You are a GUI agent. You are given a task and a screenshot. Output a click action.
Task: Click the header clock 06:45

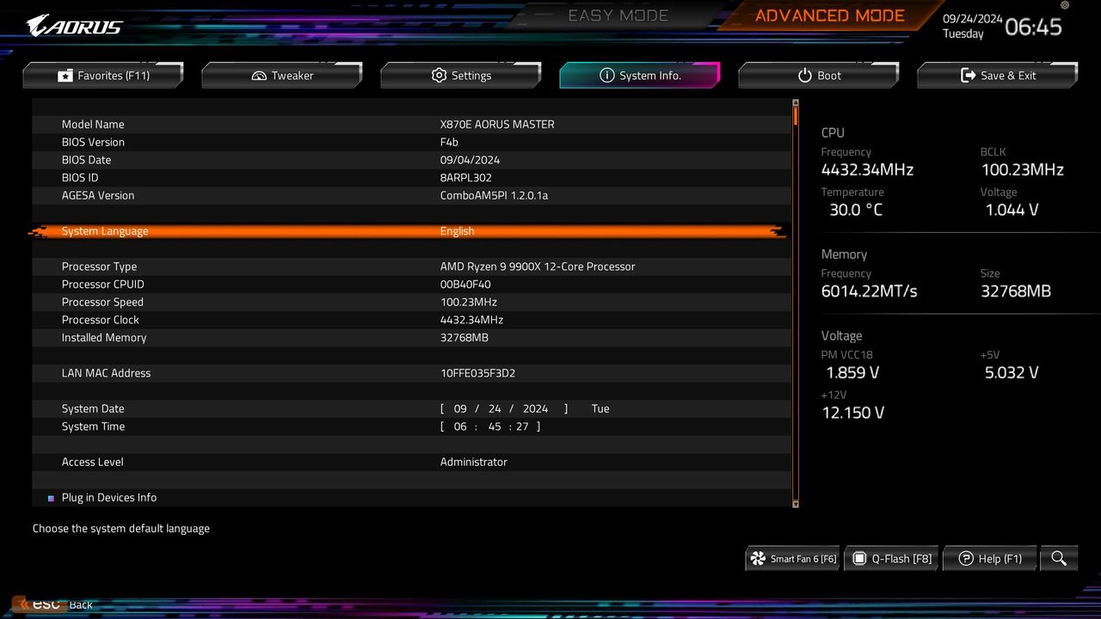click(1033, 27)
